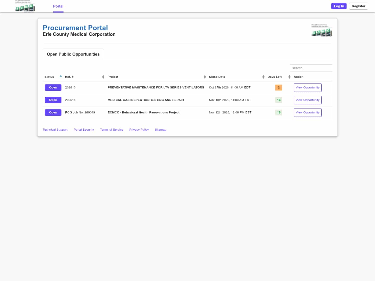Click the Register button
The image size is (375, 281).
coord(358,6)
